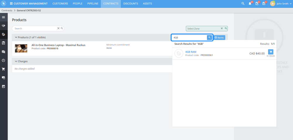Open the app logo home icon

pos(4,4)
